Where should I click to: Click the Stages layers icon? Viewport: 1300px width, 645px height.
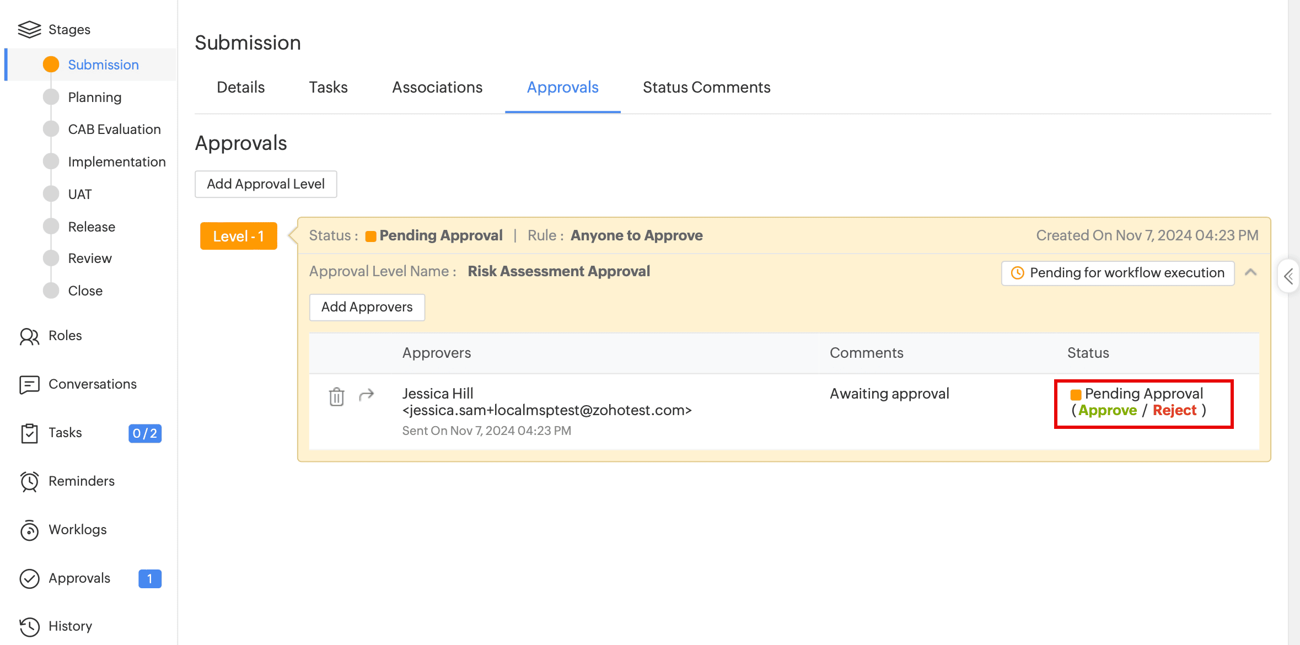(29, 29)
